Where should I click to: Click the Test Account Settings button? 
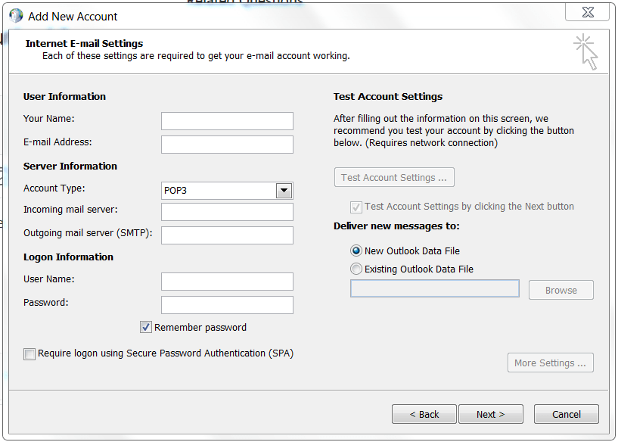tap(393, 178)
